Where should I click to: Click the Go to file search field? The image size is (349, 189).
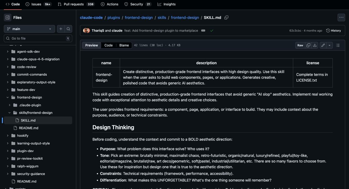coord(38,38)
